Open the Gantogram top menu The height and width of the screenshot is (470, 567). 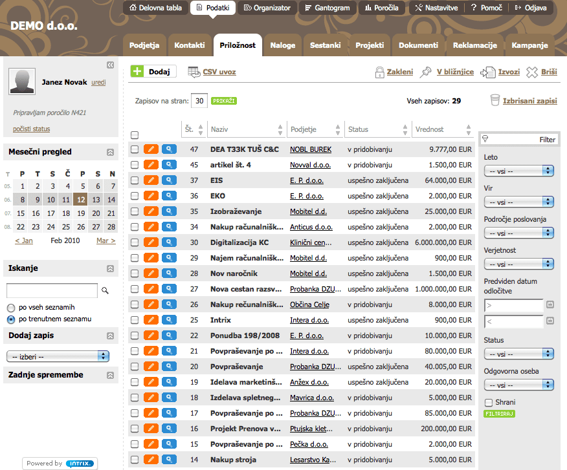[327, 8]
